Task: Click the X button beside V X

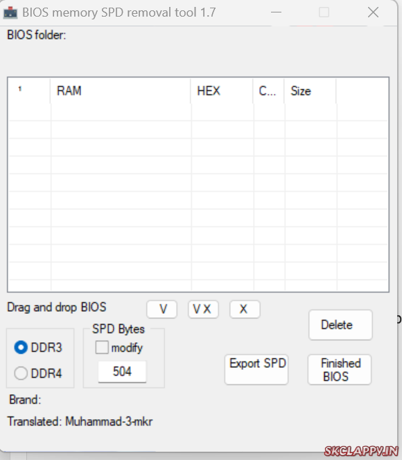Action: pos(245,309)
